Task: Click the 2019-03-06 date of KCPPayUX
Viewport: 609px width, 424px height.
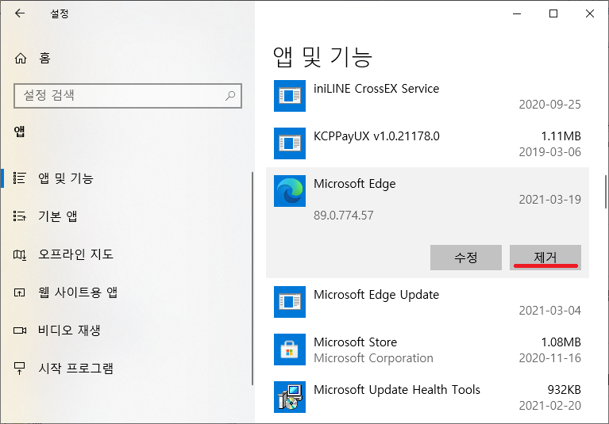Action: coord(550,152)
